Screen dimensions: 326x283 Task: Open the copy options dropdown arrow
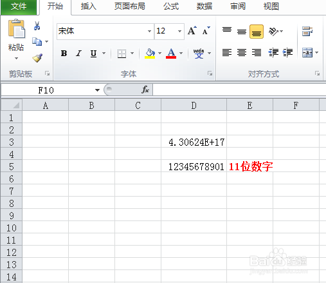(x=46, y=41)
